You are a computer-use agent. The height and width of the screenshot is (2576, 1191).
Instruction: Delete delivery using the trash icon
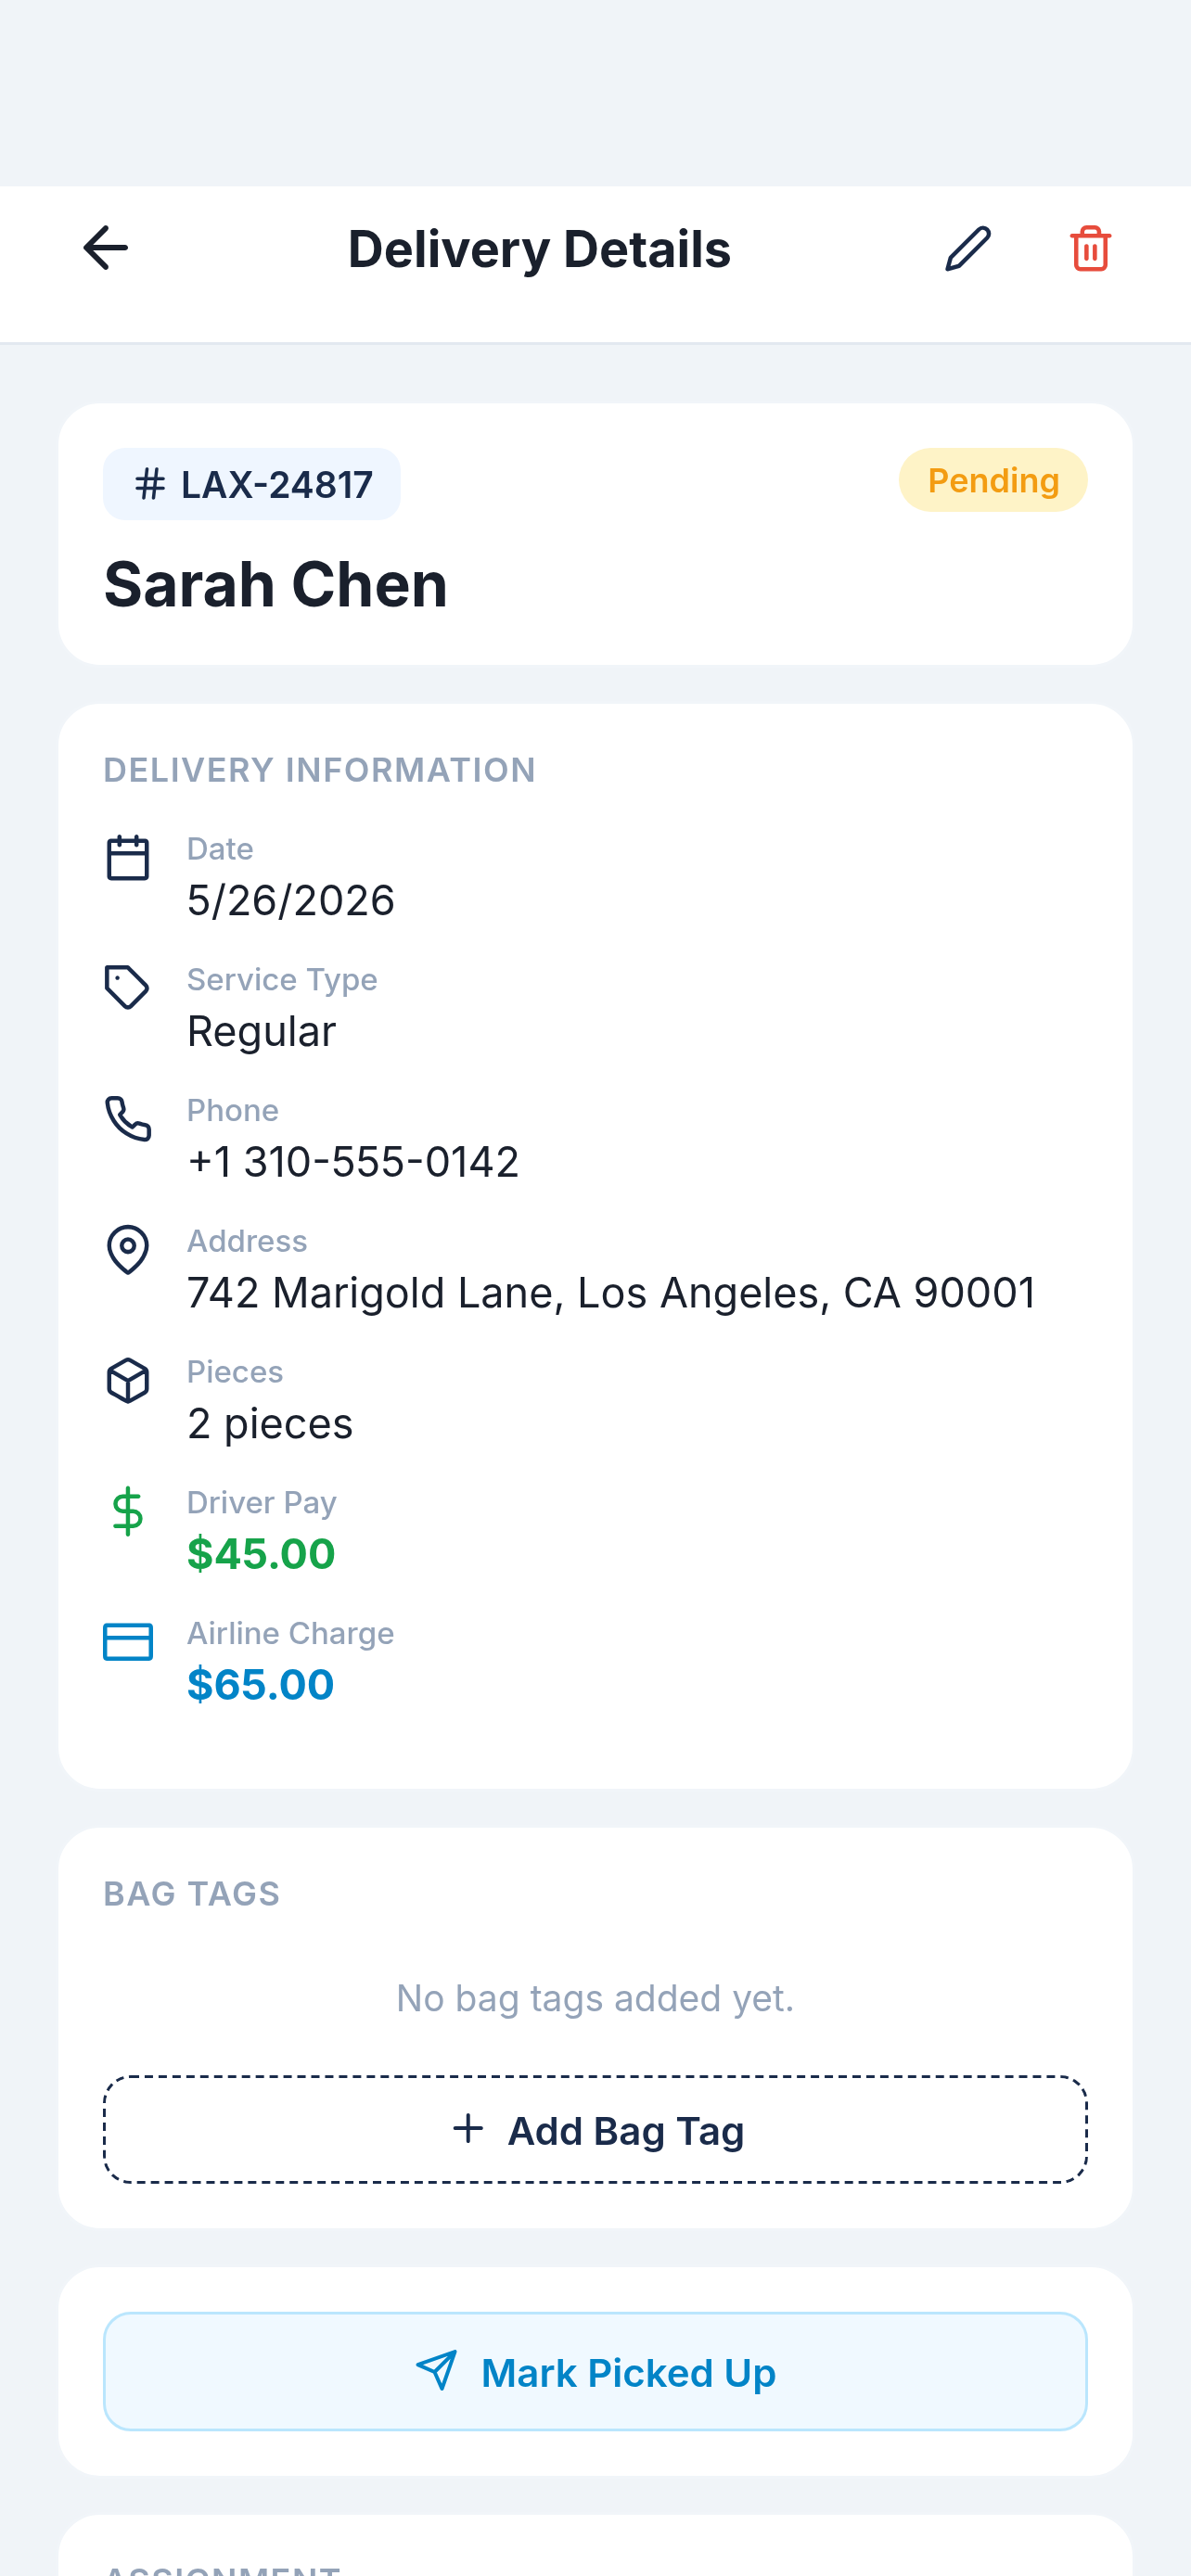(1090, 248)
